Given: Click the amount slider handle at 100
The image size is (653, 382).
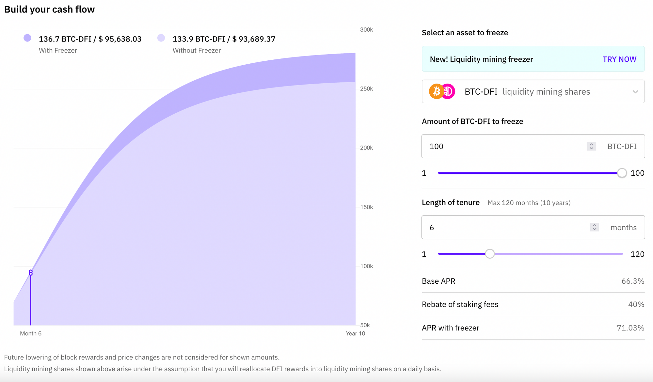Looking at the screenshot, I should [x=622, y=173].
